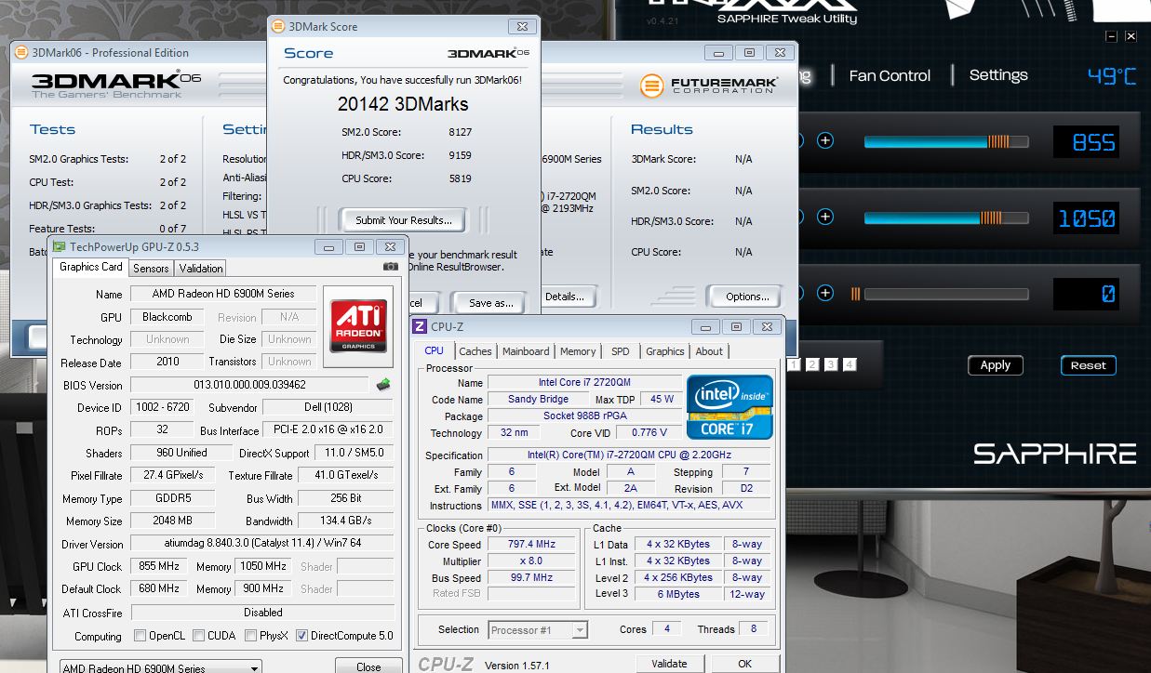Viewport: 1151px width, 673px height.
Task: Click OK in the CPU-Z window
Action: click(744, 664)
